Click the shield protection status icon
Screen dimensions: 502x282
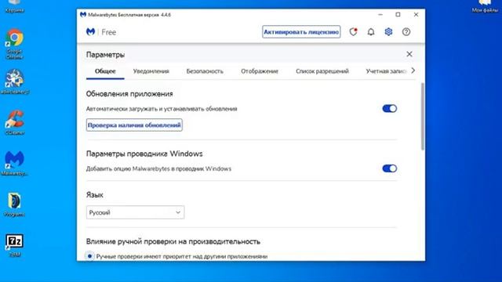click(x=354, y=32)
